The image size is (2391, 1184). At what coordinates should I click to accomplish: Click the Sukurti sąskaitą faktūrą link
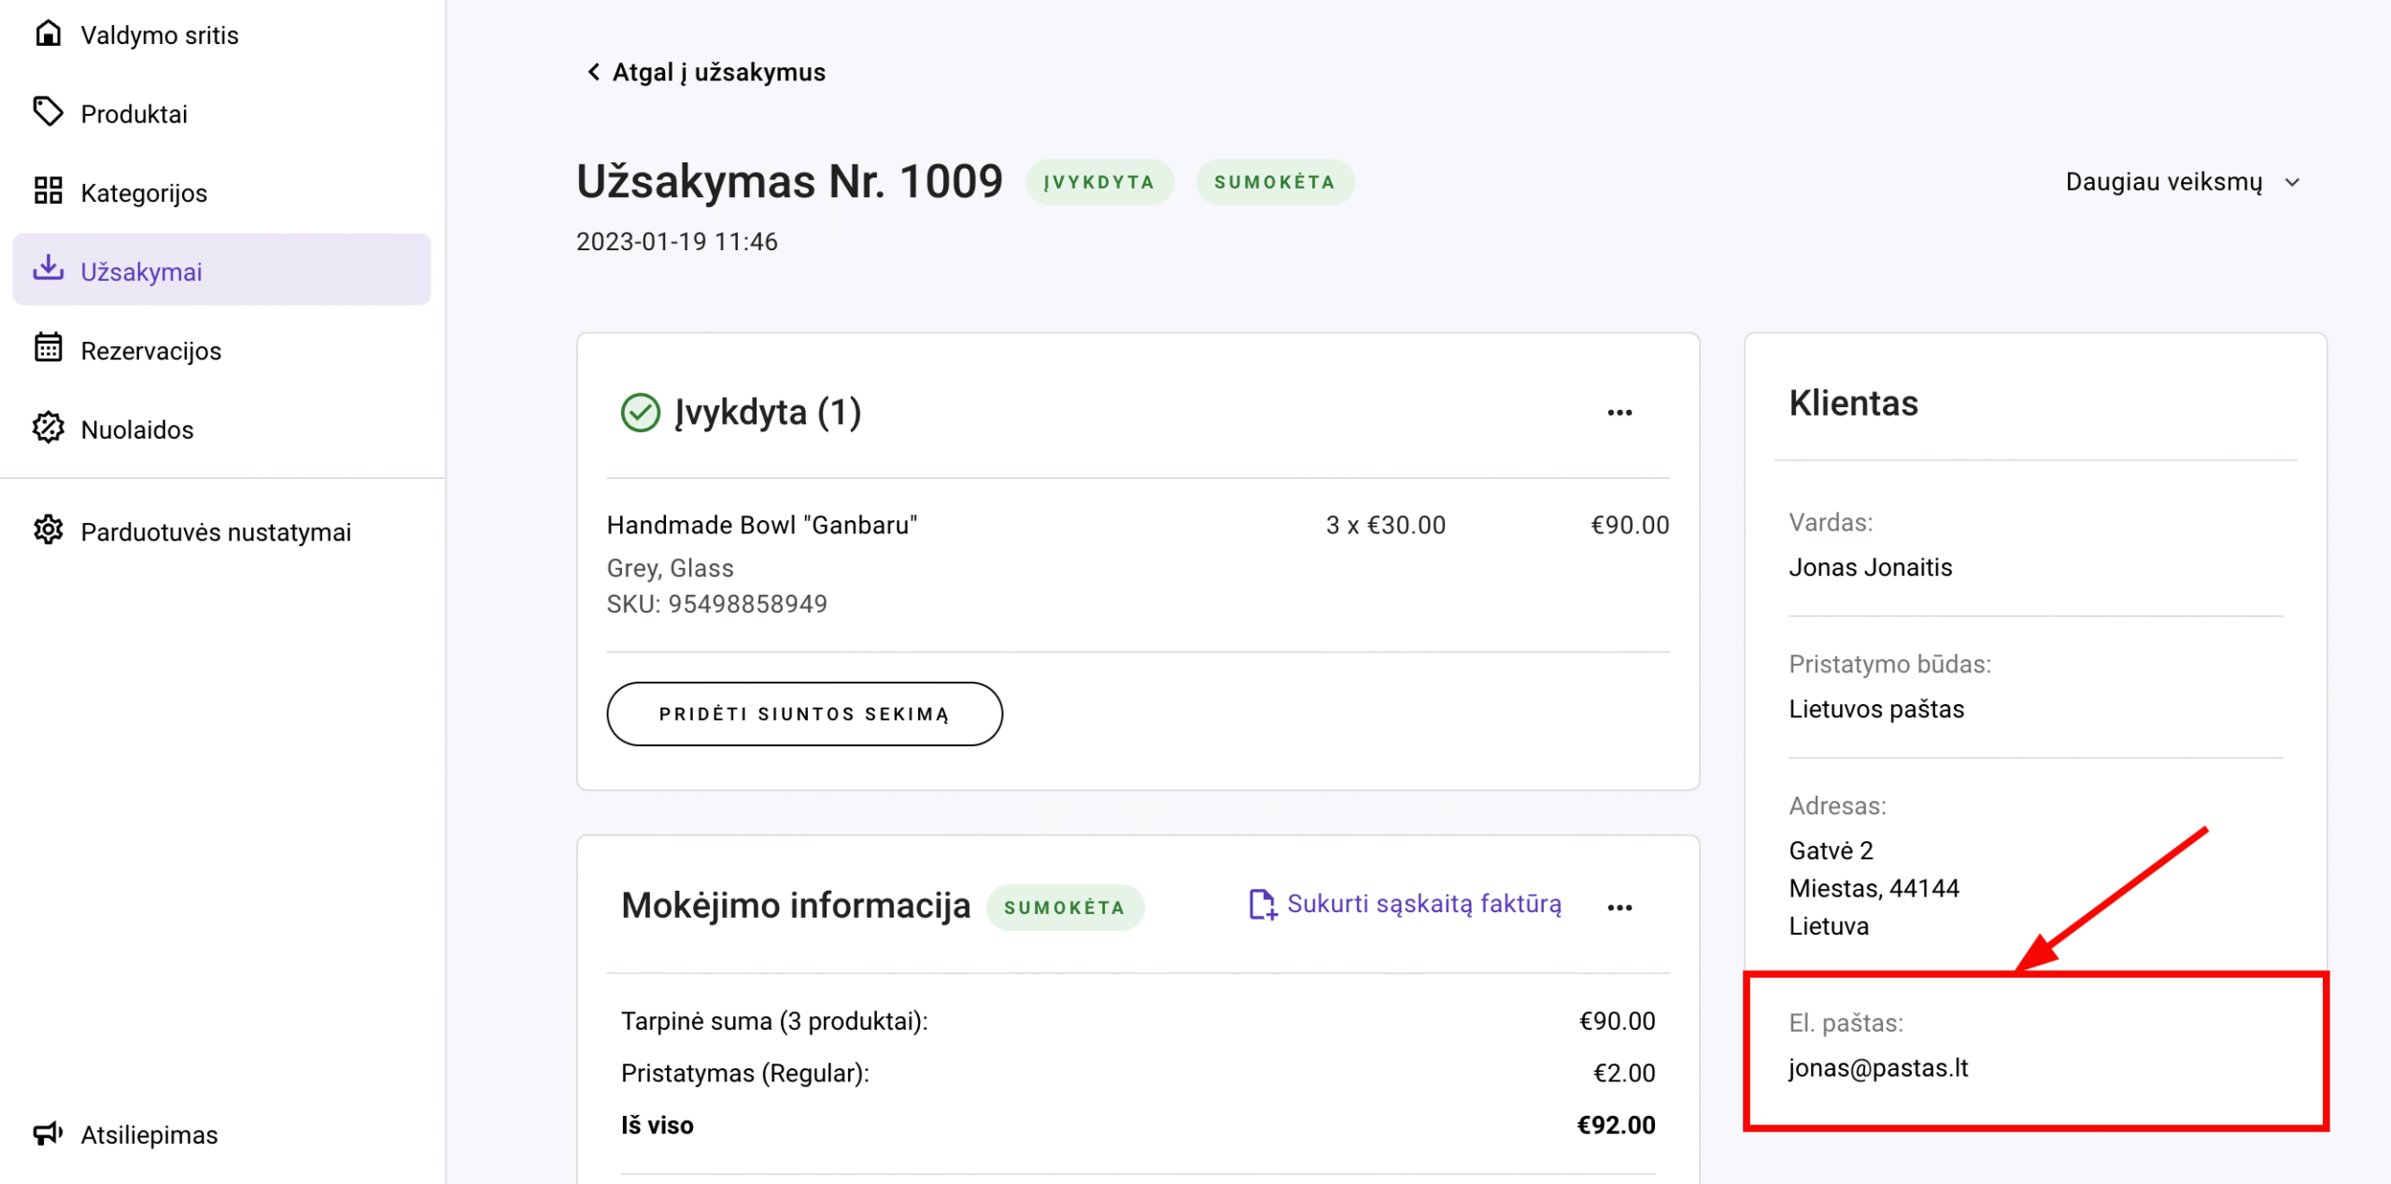click(1423, 904)
